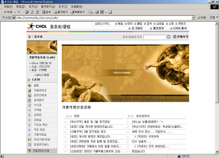This screenshot has height=158, width=219.
Task: Click the GOD & HUMAN banner image
Action: [125, 73]
